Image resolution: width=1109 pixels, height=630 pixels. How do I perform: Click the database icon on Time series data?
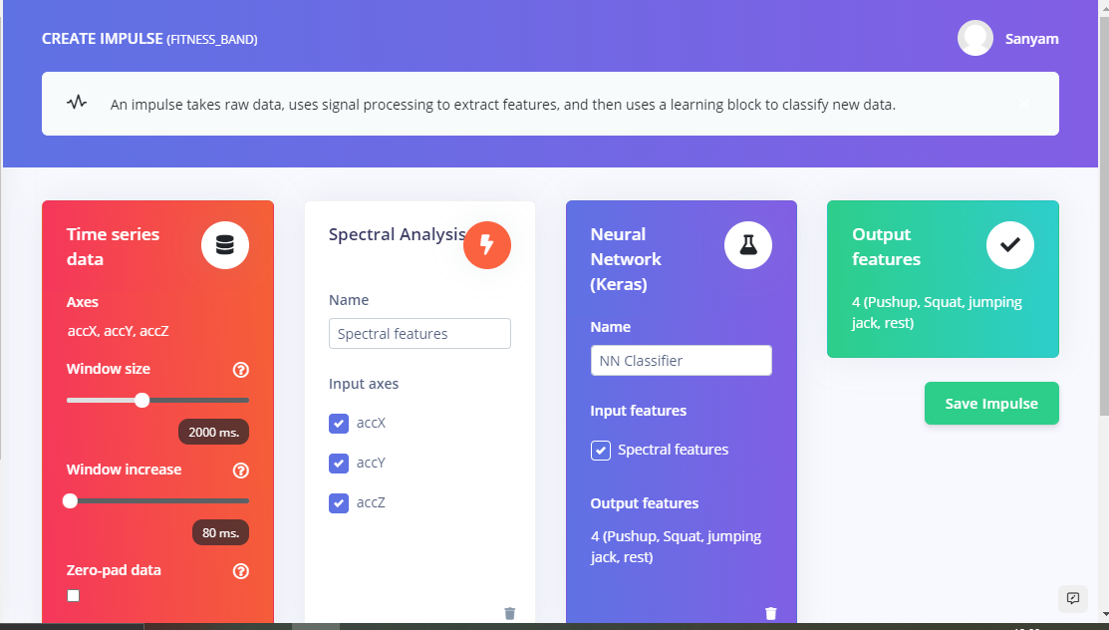[x=225, y=245]
